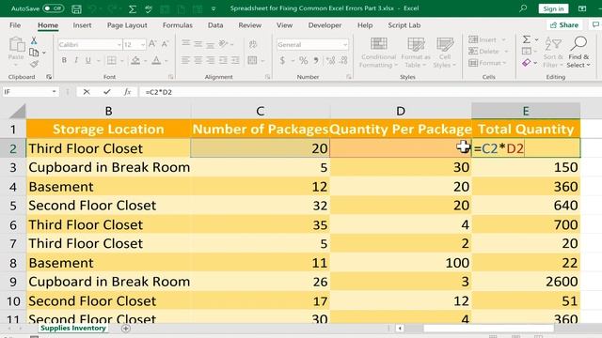Switch to the Insert tab
This screenshot has width=602, height=338.
(x=82, y=25)
